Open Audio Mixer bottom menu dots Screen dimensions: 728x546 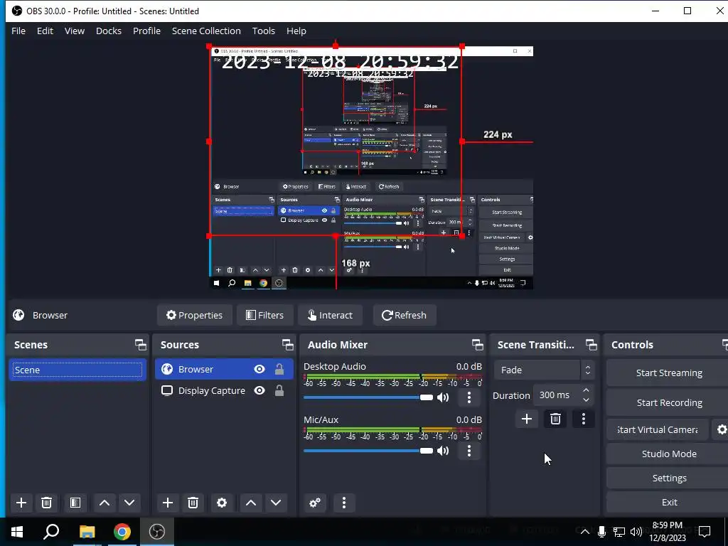pyautogui.click(x=344, y=503)
